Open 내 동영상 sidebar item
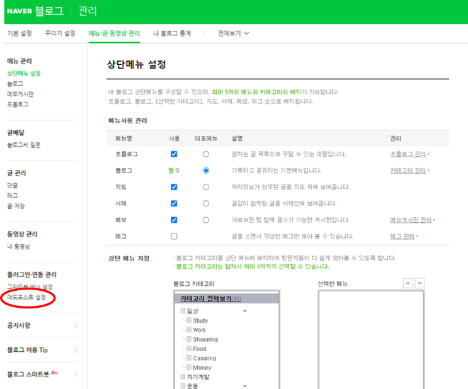Image resolution: width=468 pixels, height=389 pixels. pos(18,246)
